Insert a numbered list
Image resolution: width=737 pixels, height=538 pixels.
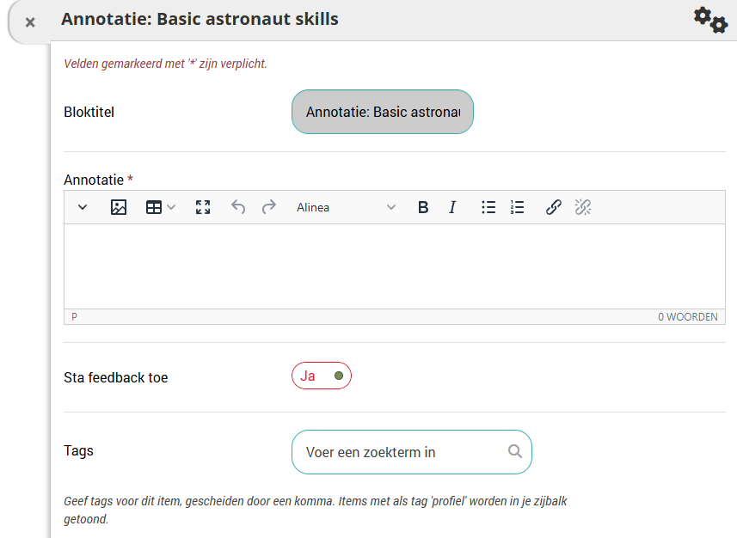517,207
